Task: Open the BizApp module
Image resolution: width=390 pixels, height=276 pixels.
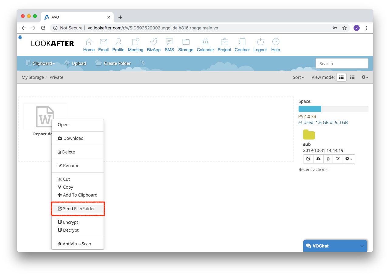Action: click(154, 42)
